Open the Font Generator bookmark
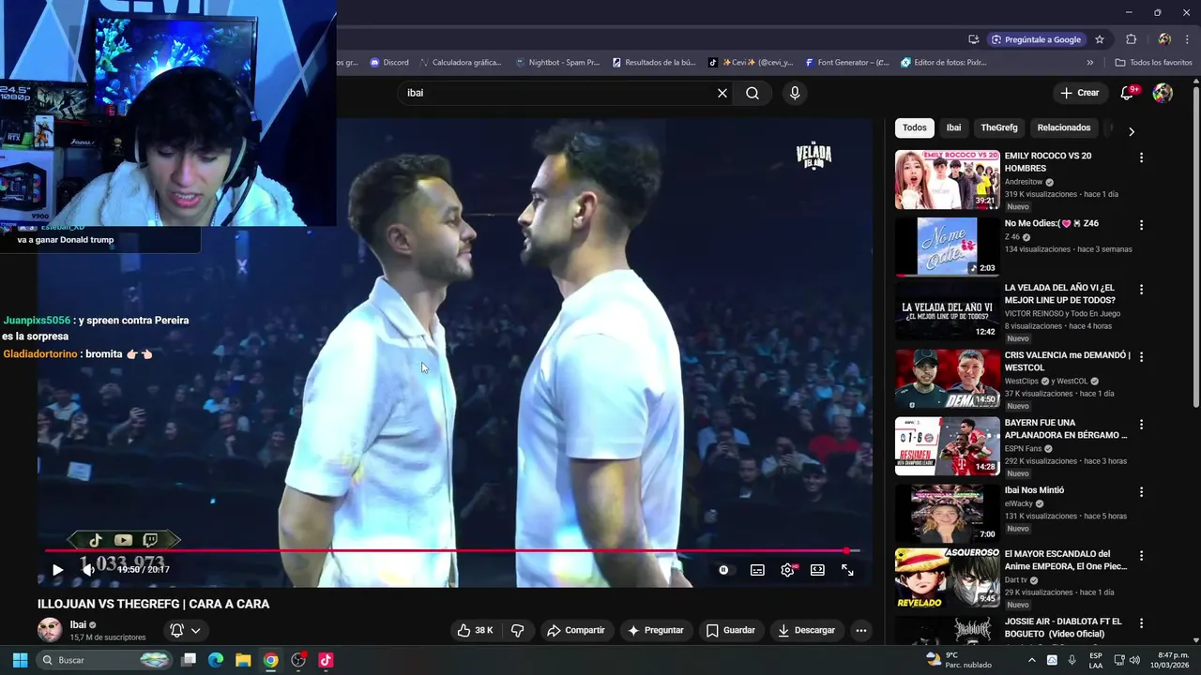The height and width of the screenshot is (675, 1201). [x=846, y=63]
